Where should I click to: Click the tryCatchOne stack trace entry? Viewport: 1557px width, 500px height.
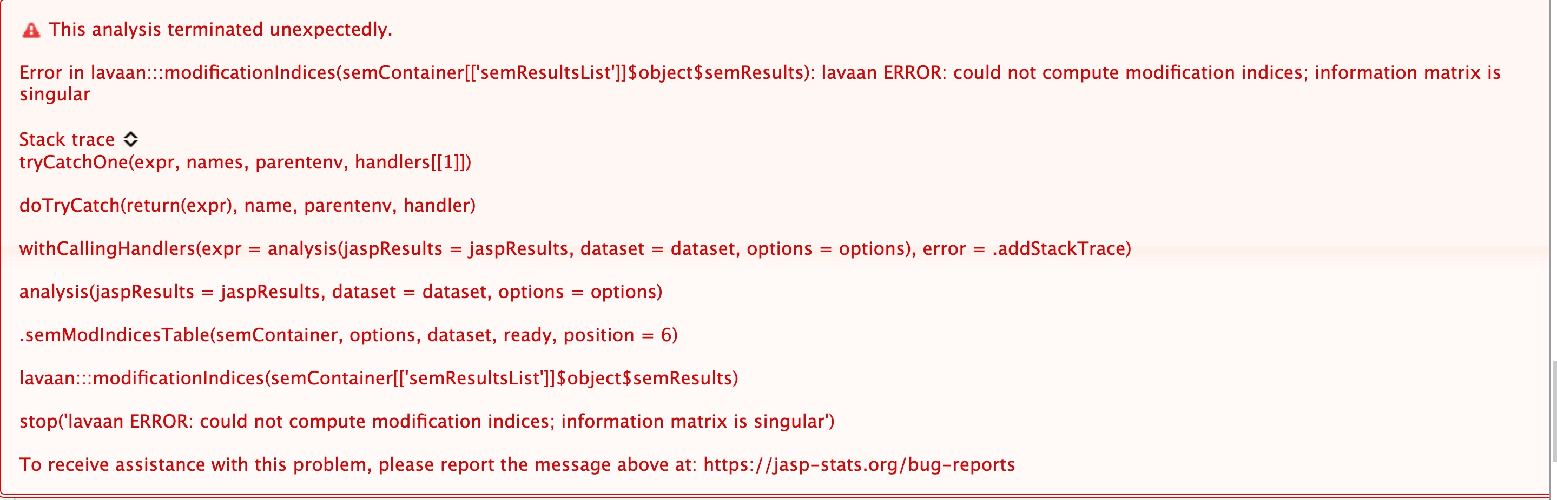point(245,161)
